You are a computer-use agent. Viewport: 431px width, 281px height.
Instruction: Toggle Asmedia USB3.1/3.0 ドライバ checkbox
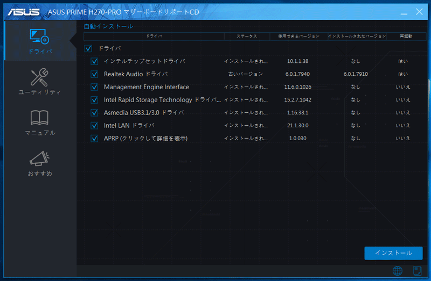coord(94,113)
